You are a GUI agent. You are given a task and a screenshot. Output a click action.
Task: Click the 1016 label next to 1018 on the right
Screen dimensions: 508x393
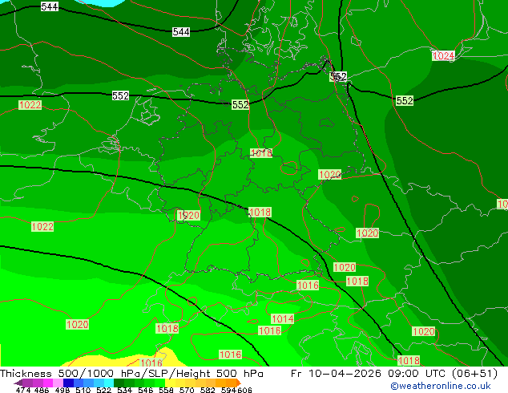308,286
